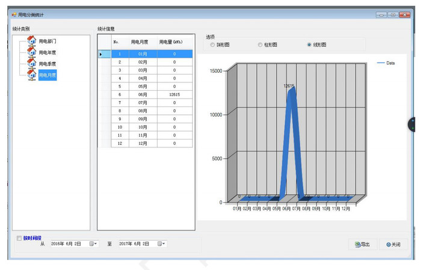Click the 12615 value cell in the table
421x270 pixels.
point(175,94)
